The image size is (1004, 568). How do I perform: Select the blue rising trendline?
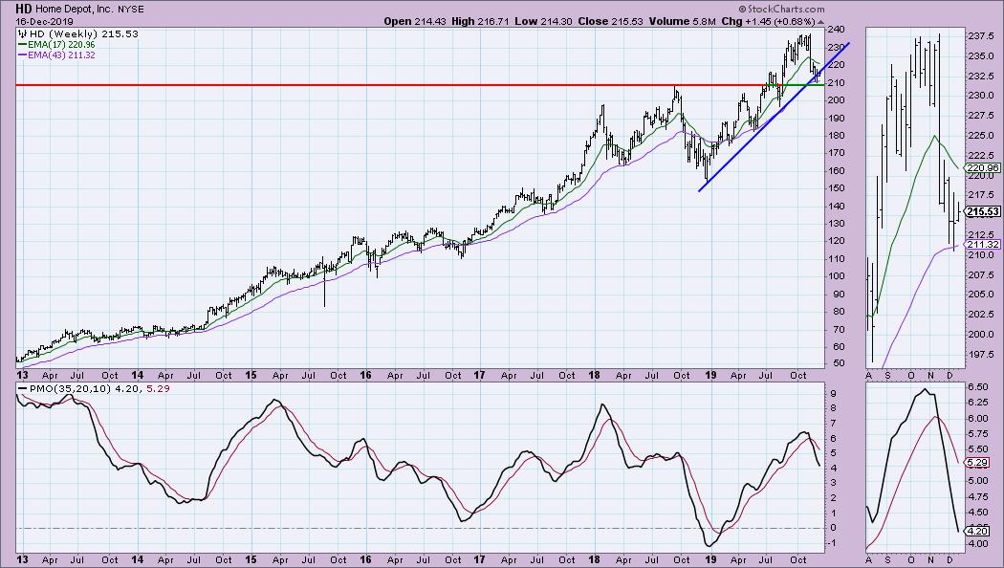pos(775,117)
